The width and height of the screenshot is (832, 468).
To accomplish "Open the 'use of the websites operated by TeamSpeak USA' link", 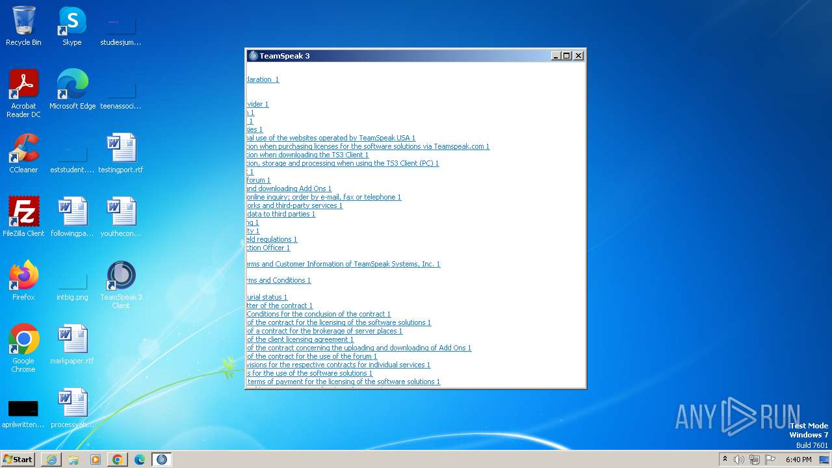I will pos(331,138).
